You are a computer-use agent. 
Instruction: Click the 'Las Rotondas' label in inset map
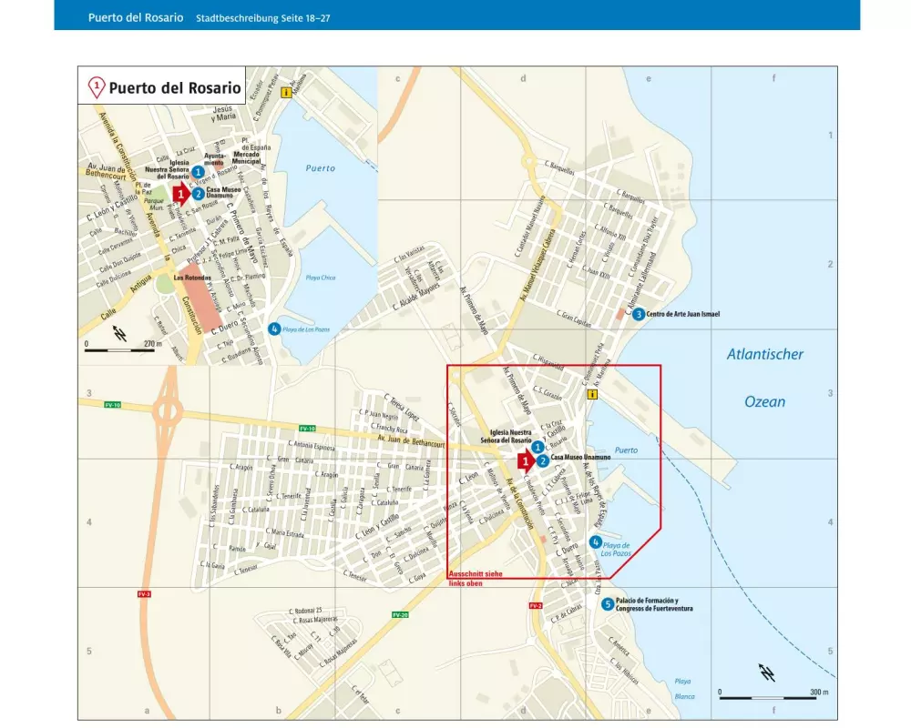[193, 278]
